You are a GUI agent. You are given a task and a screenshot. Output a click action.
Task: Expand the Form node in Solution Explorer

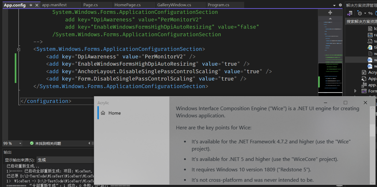[x=355, y=91]
